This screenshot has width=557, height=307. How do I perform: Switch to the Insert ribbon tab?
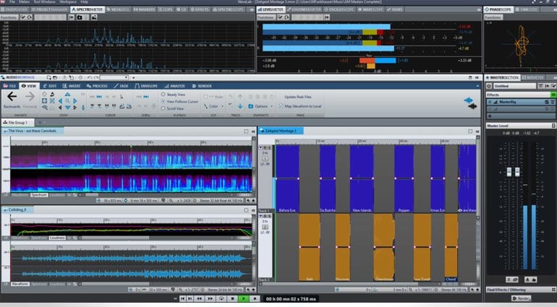point(72,86)
